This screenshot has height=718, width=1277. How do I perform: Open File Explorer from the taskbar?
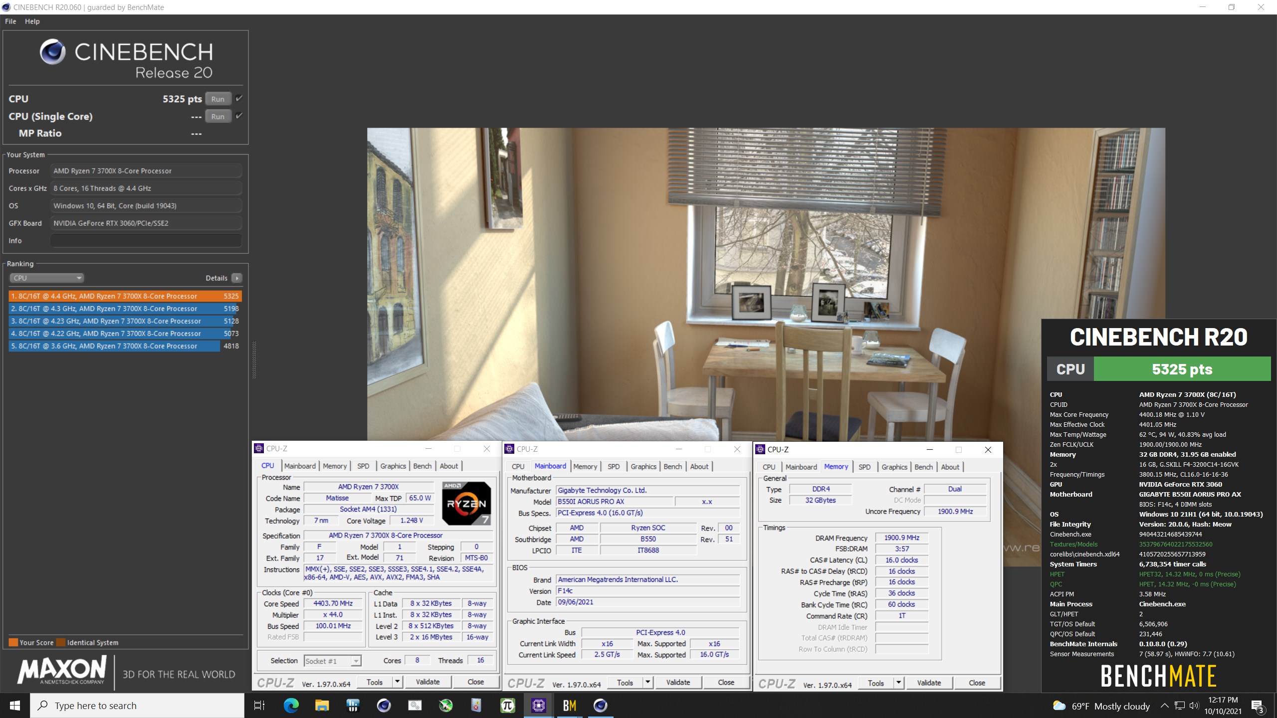[322, 706]
